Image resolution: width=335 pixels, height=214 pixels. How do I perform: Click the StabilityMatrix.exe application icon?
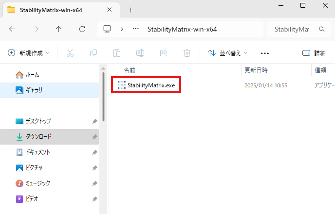point(122,85)
